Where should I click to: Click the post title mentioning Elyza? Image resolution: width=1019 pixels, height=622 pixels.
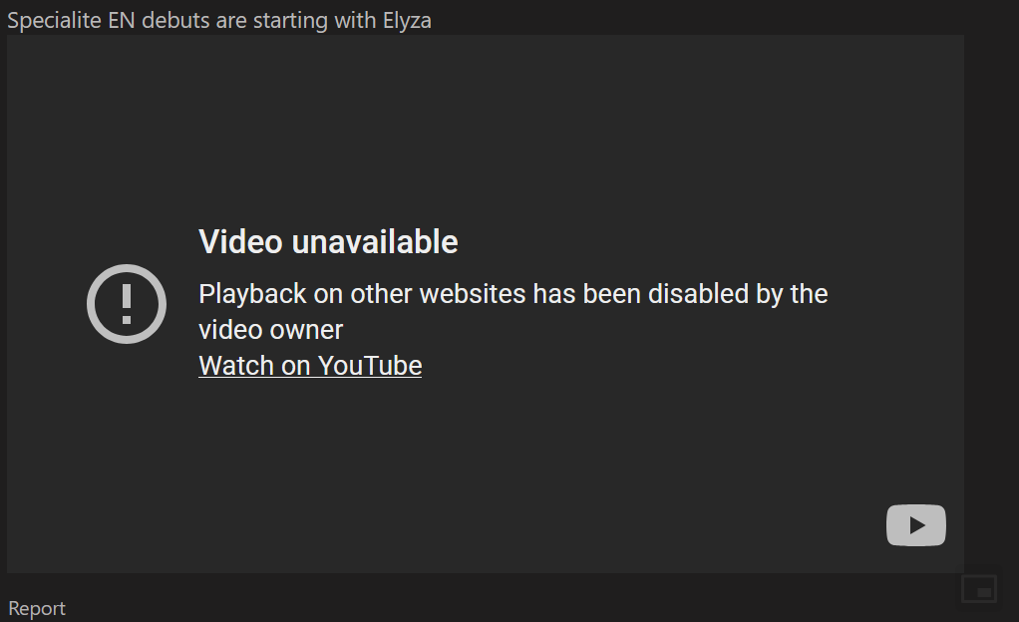point(219,20)
